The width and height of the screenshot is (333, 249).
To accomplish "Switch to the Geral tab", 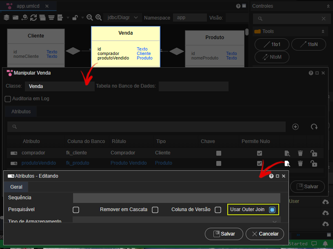I will click(16, 187).
